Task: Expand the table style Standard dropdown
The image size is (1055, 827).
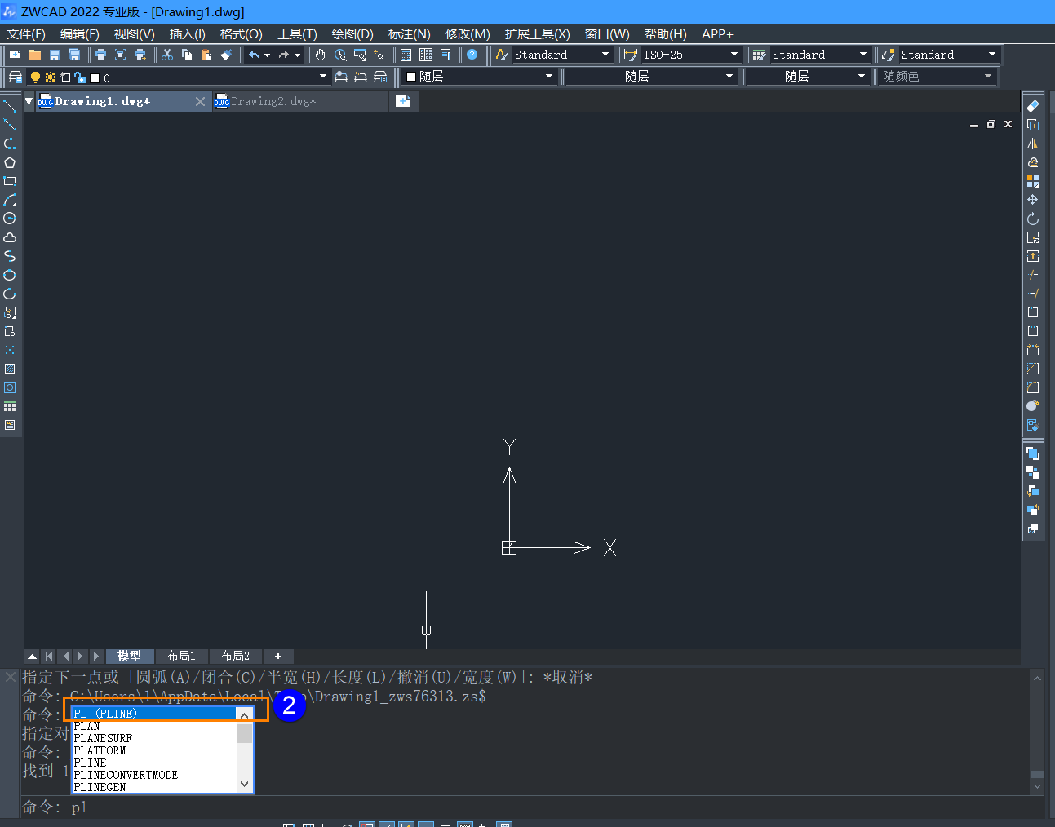Action: click(x=863, y=55)
